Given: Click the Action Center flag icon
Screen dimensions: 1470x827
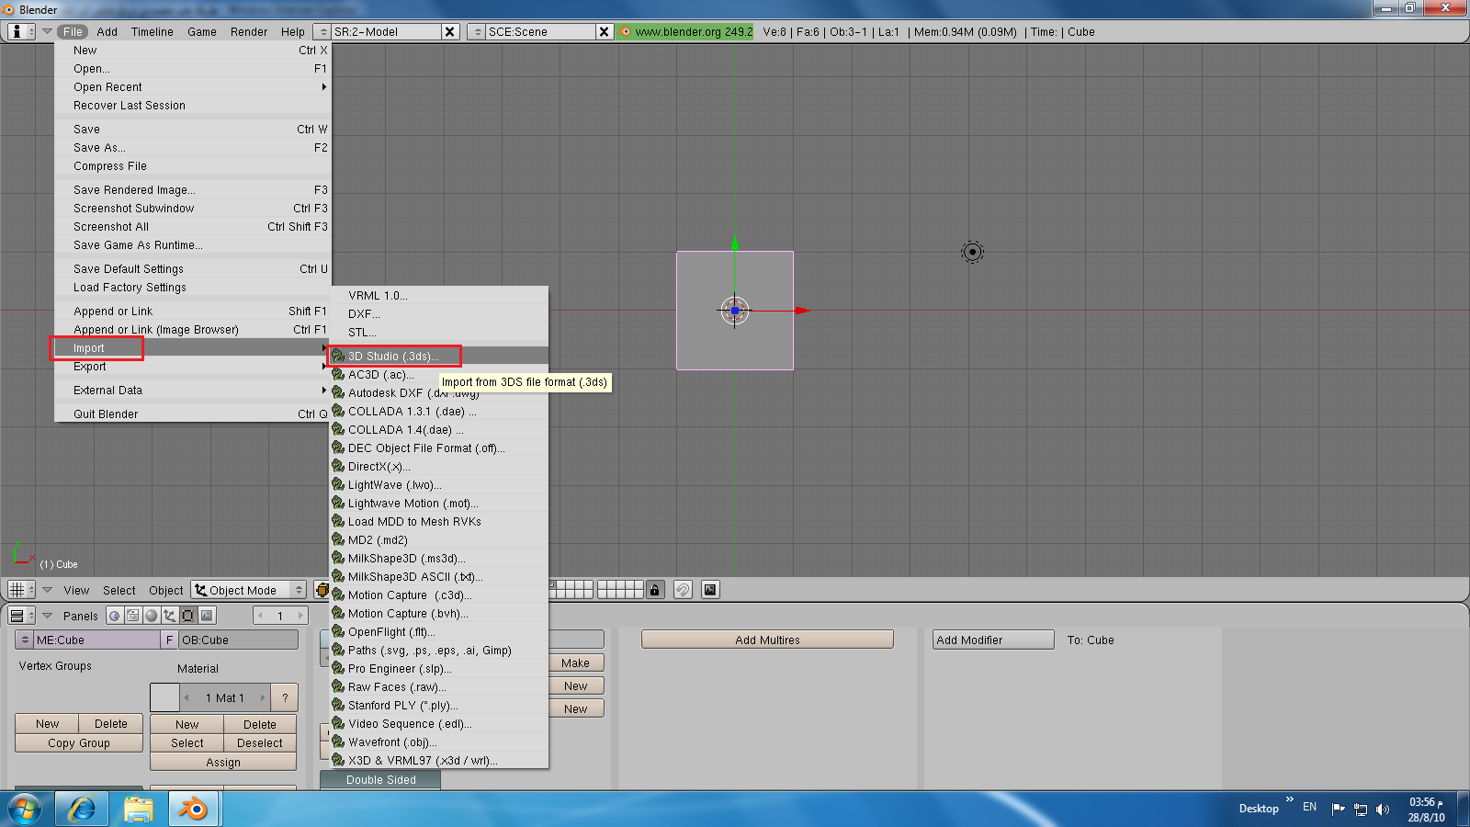Looking at the screenshot, I should tap(1338, 810).
